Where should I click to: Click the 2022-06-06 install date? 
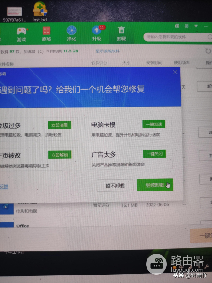pyautogui.click(x=157, y=205)
